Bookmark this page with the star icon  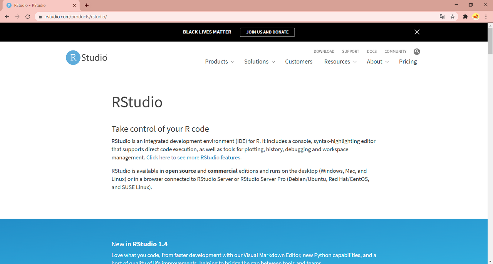tap(453, 17)
